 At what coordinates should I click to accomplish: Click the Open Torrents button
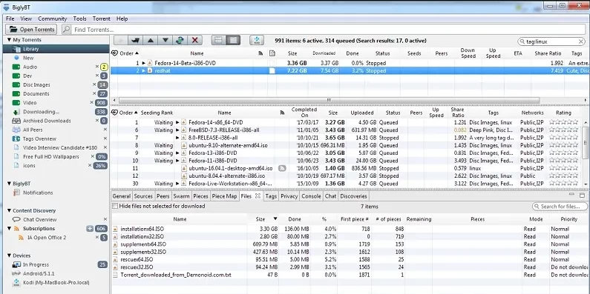pos(31,30)
